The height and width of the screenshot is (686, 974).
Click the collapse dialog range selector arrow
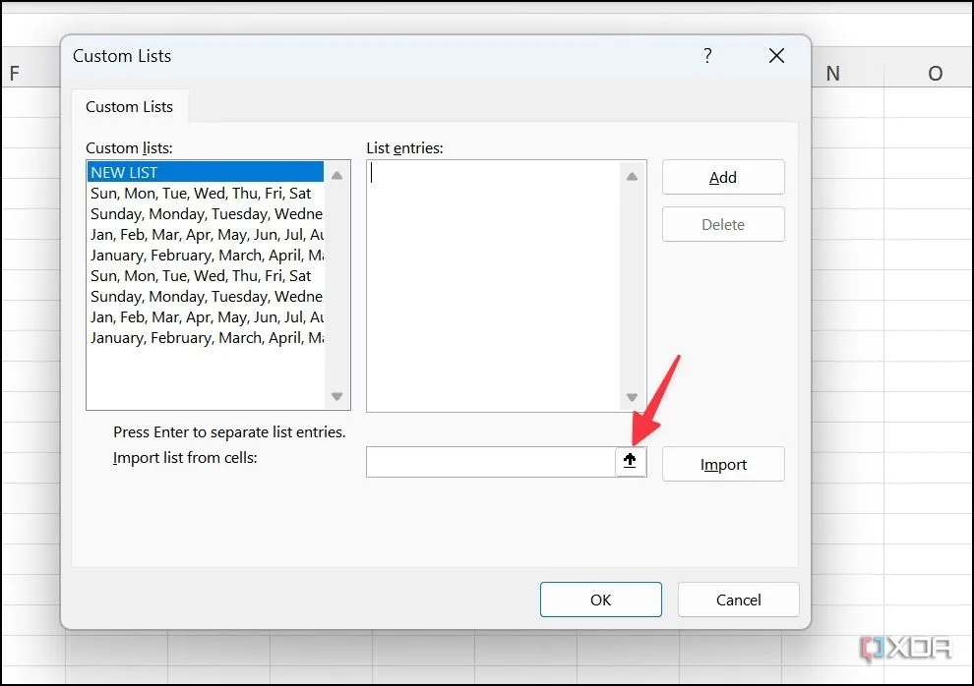[x=630, y=461]
